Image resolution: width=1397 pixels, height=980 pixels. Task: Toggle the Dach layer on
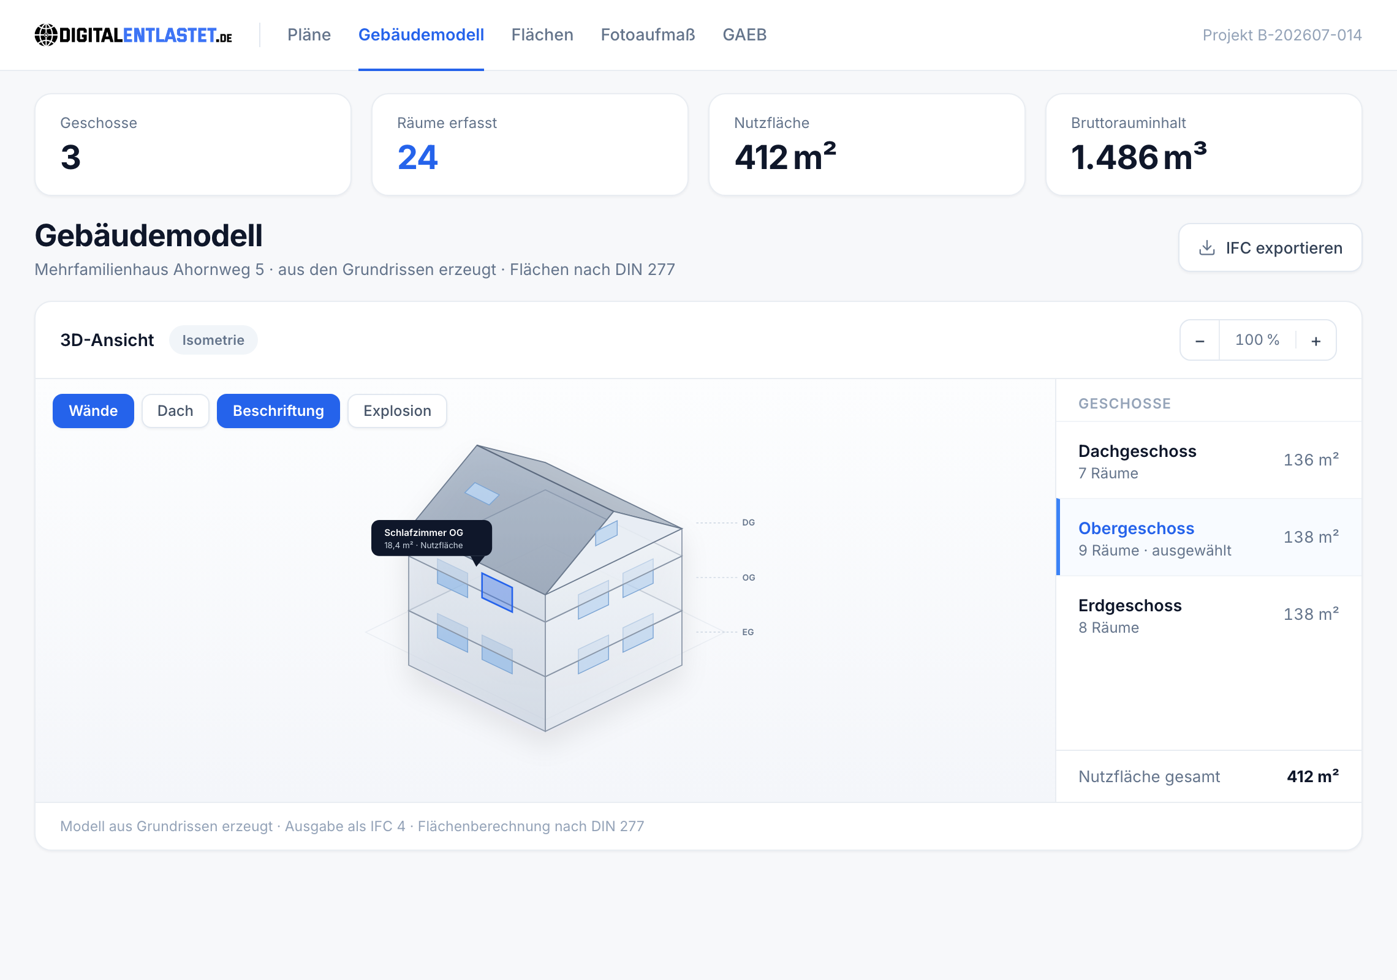pyautogui.click(x=175, y=411)
